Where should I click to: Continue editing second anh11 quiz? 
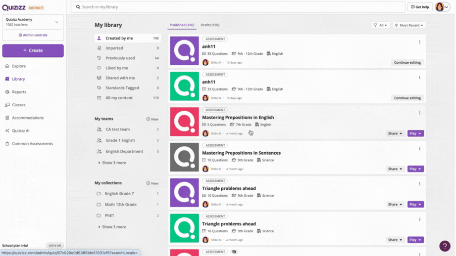[x=407, y=98]
